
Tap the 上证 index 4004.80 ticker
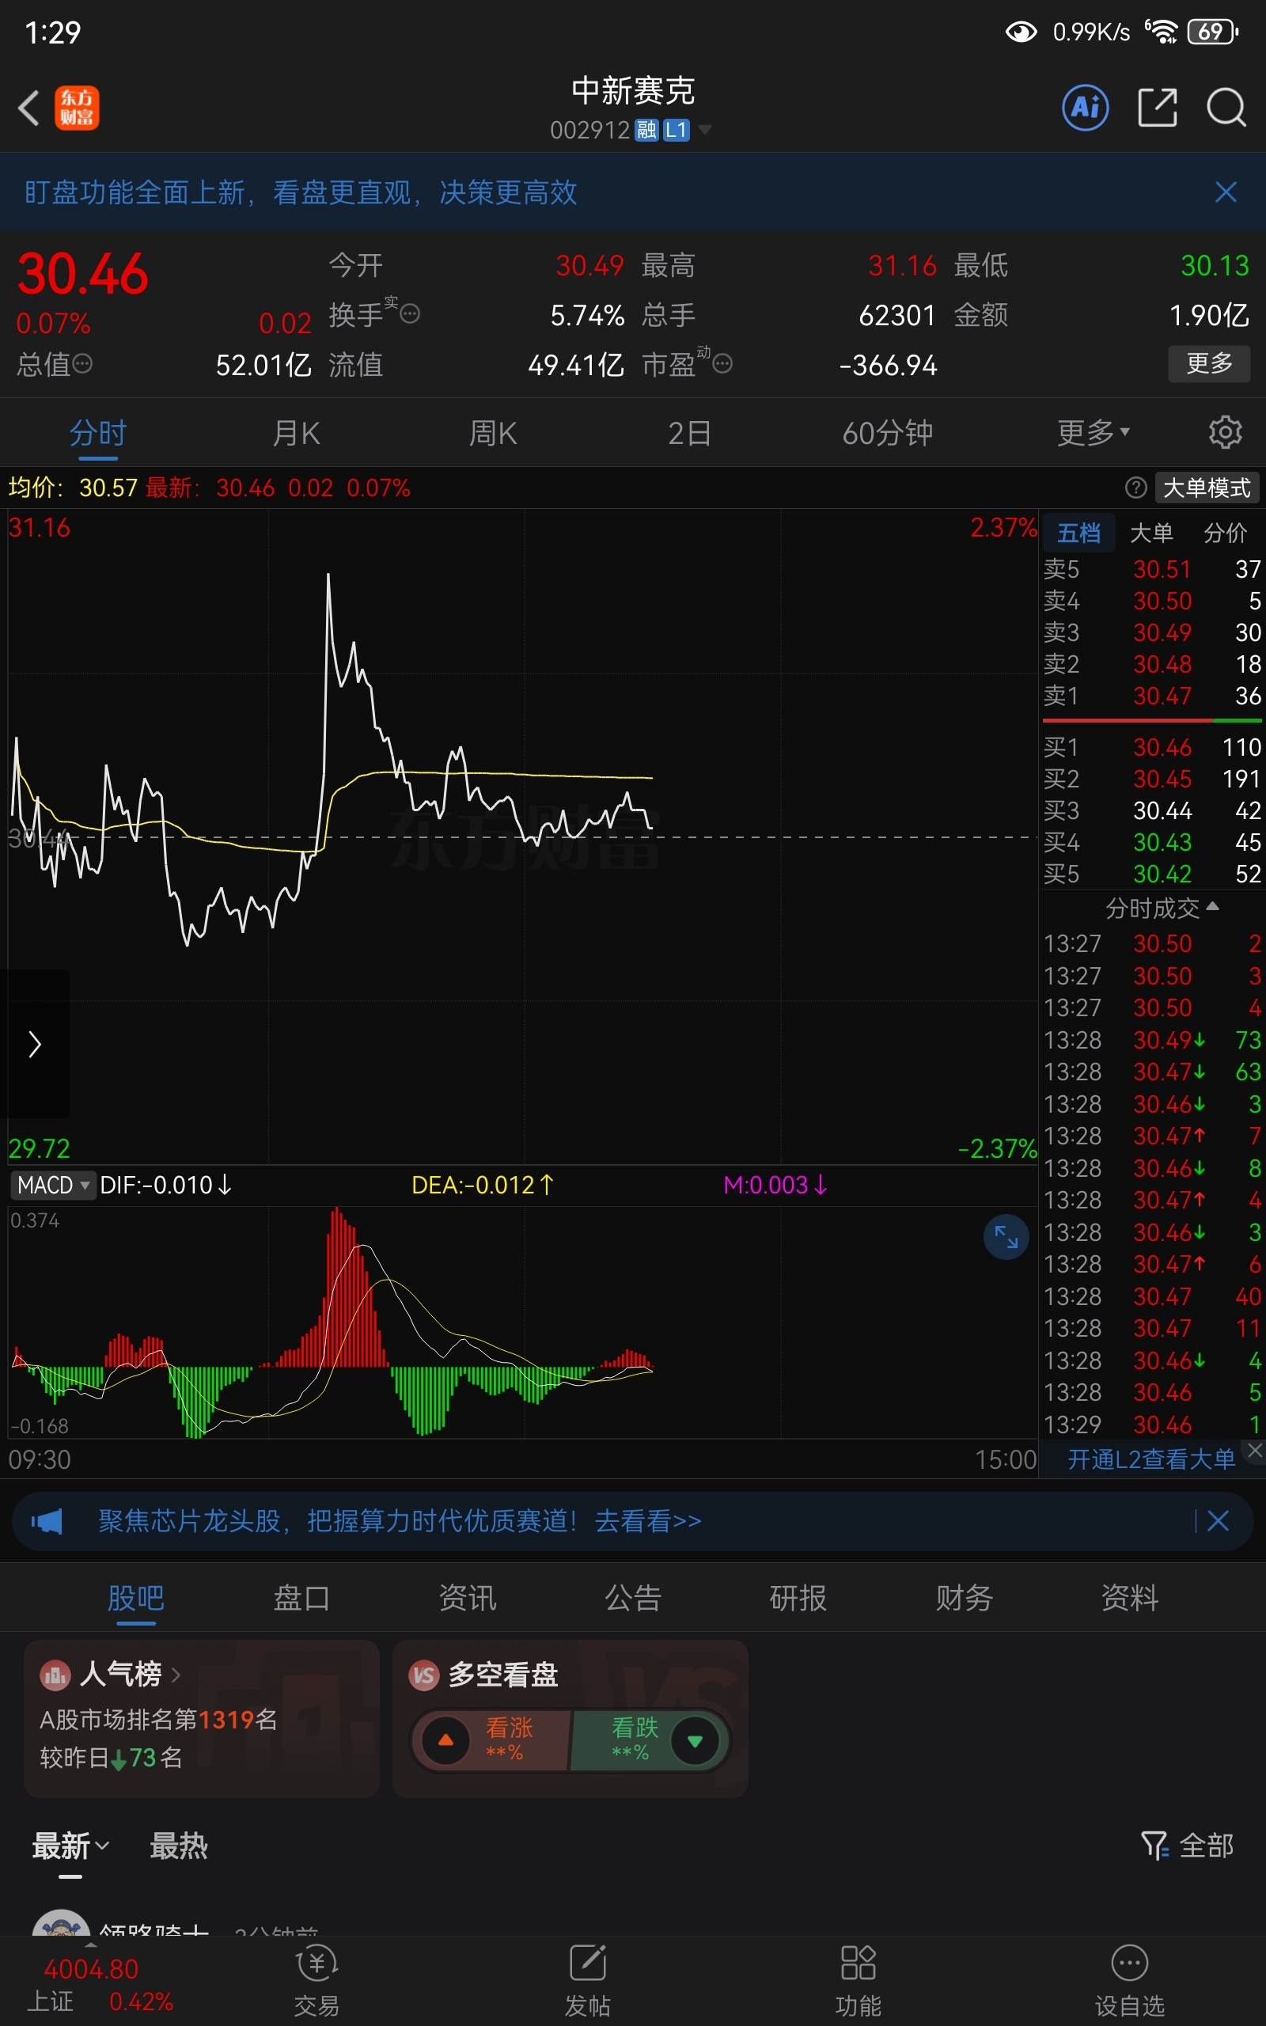[100, 1984]
